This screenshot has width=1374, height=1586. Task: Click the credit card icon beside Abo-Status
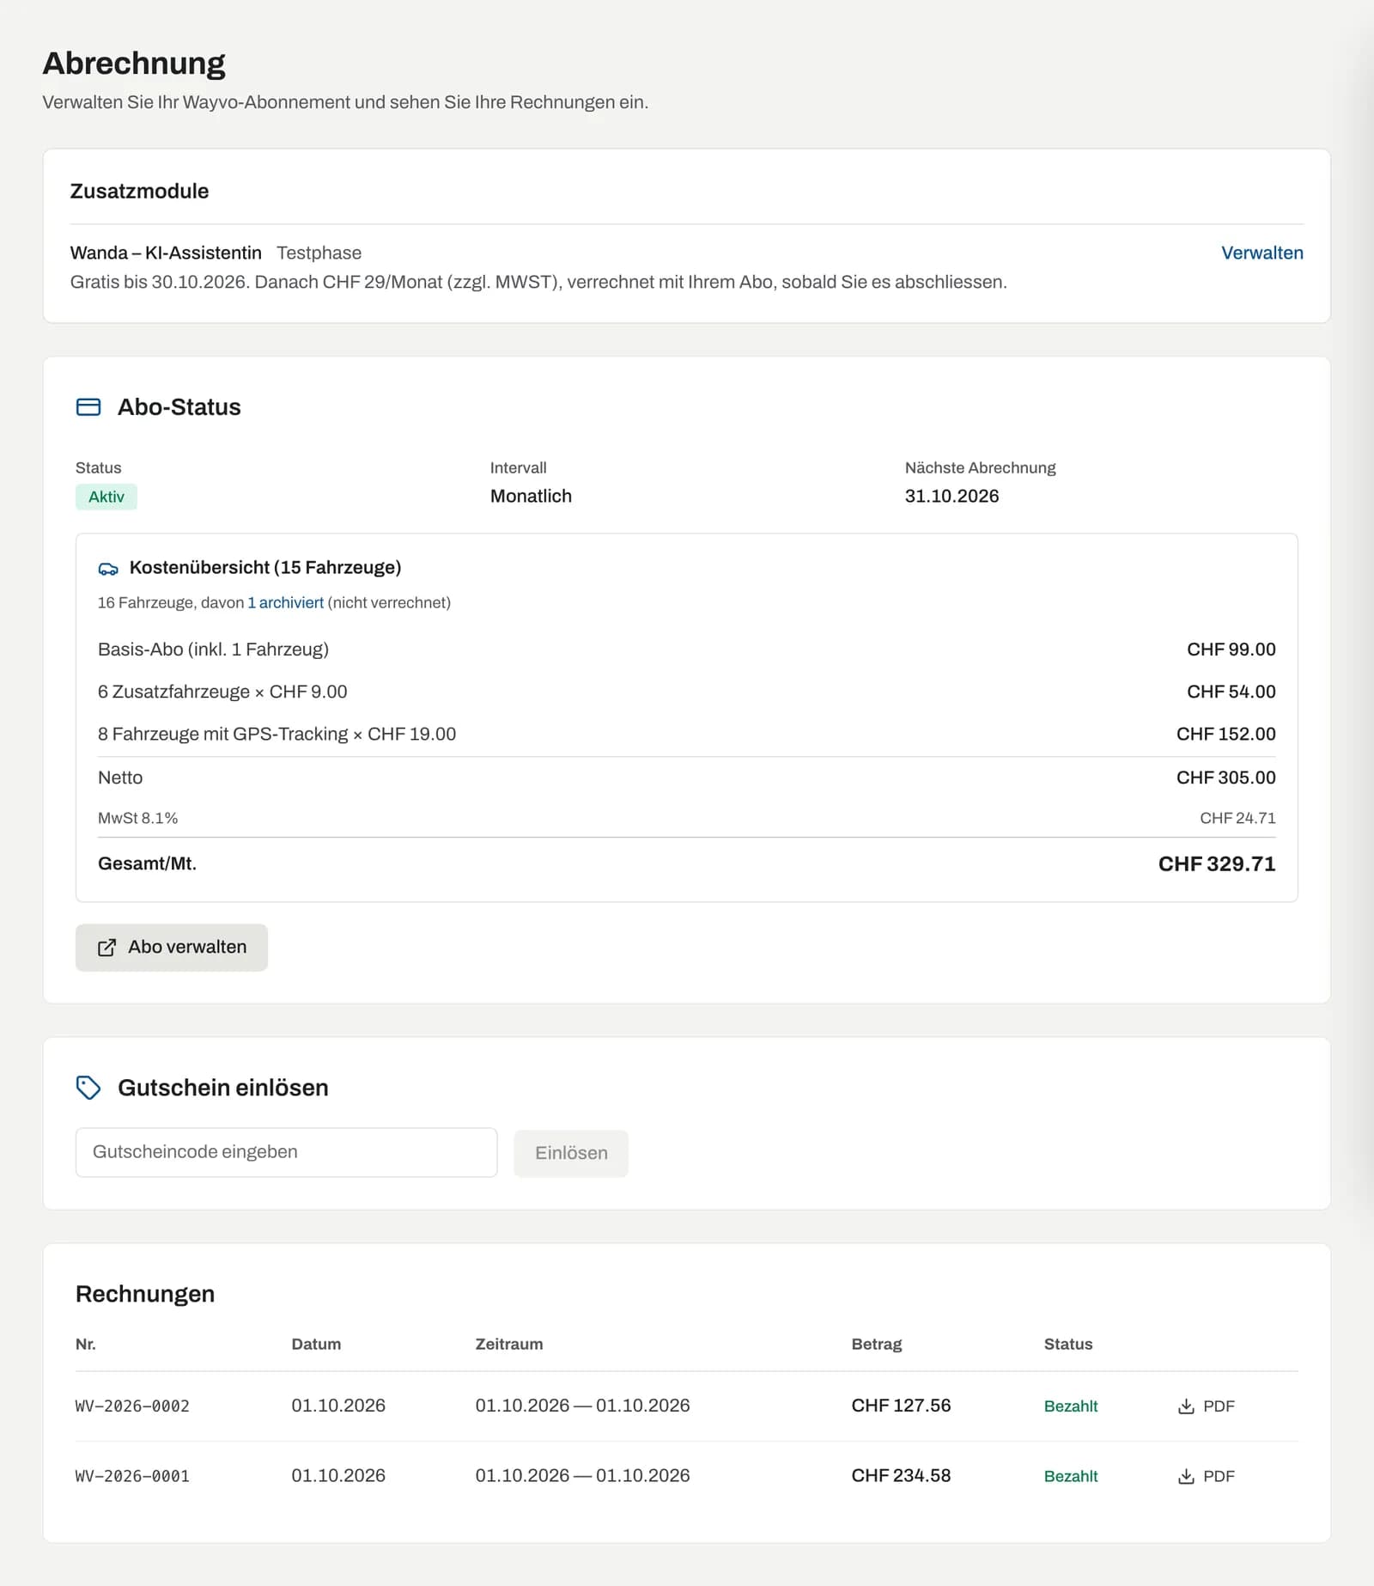88,407
